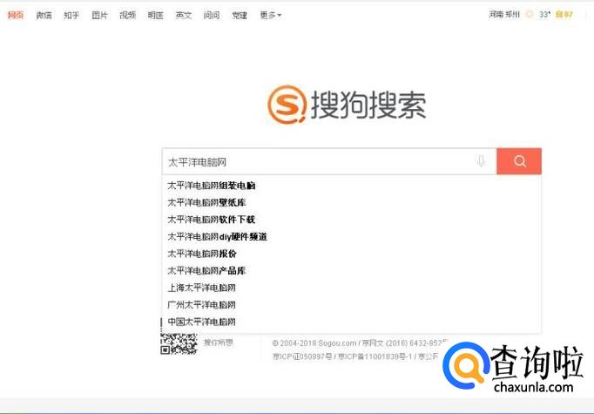
Task: Open the 英文 search tab
Action: tap(184, 15)
